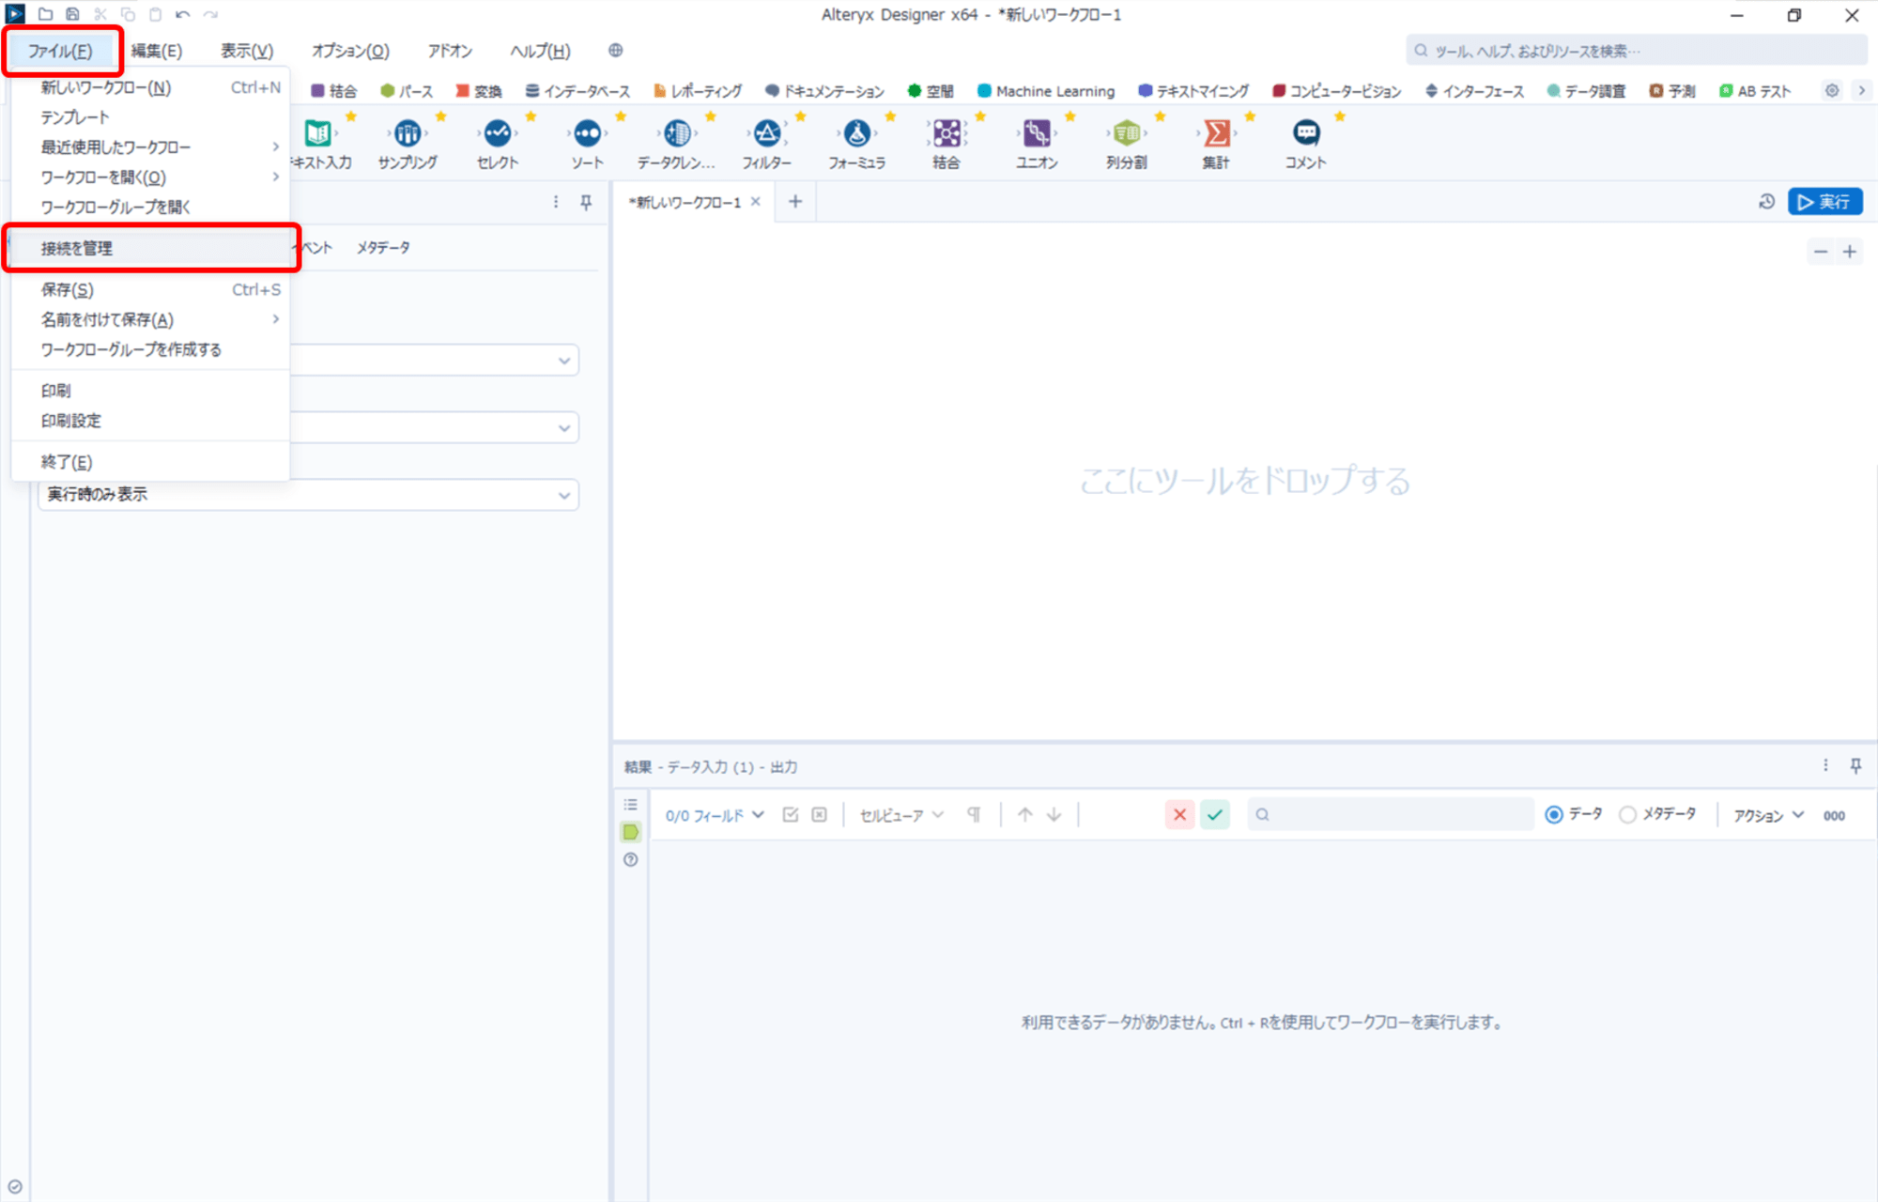Click the 000 display option in results
Image resolution: width=1878 pixels, height=1202 pixels.
pos(1835,815)
